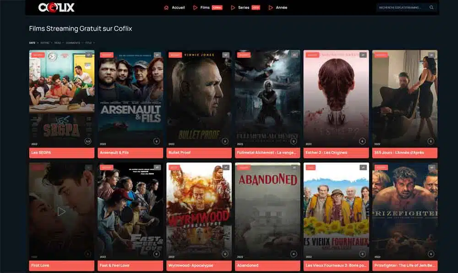458x273 pixels.
Task: Sort films by Comments
Action: [73, 43]
